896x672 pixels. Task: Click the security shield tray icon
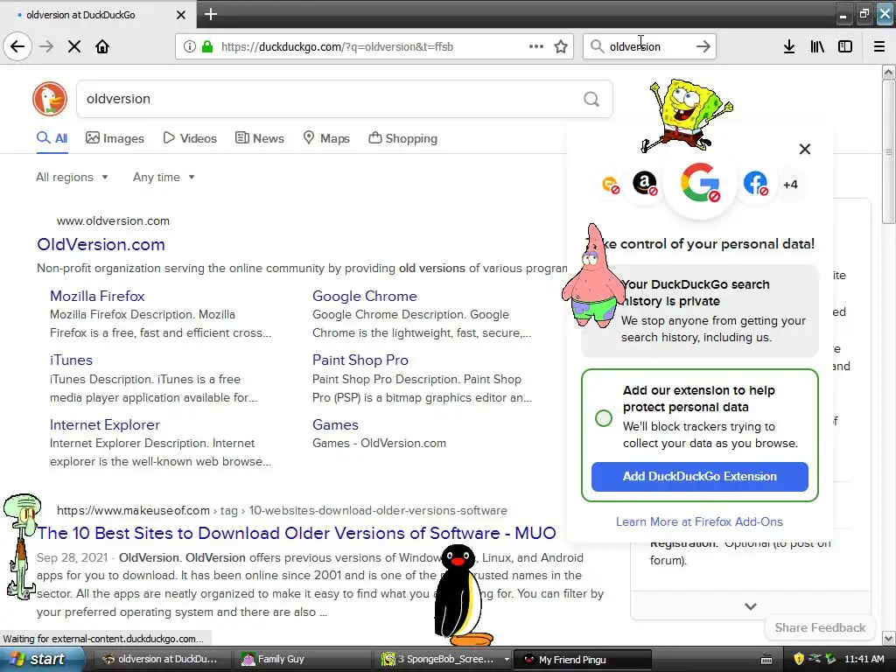coord(799,659)
